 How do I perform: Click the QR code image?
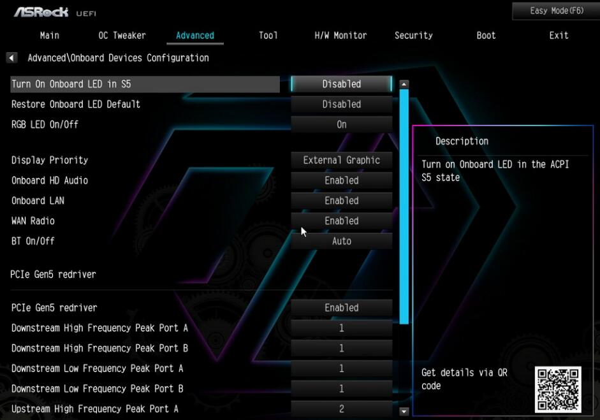tap(558, 389)
